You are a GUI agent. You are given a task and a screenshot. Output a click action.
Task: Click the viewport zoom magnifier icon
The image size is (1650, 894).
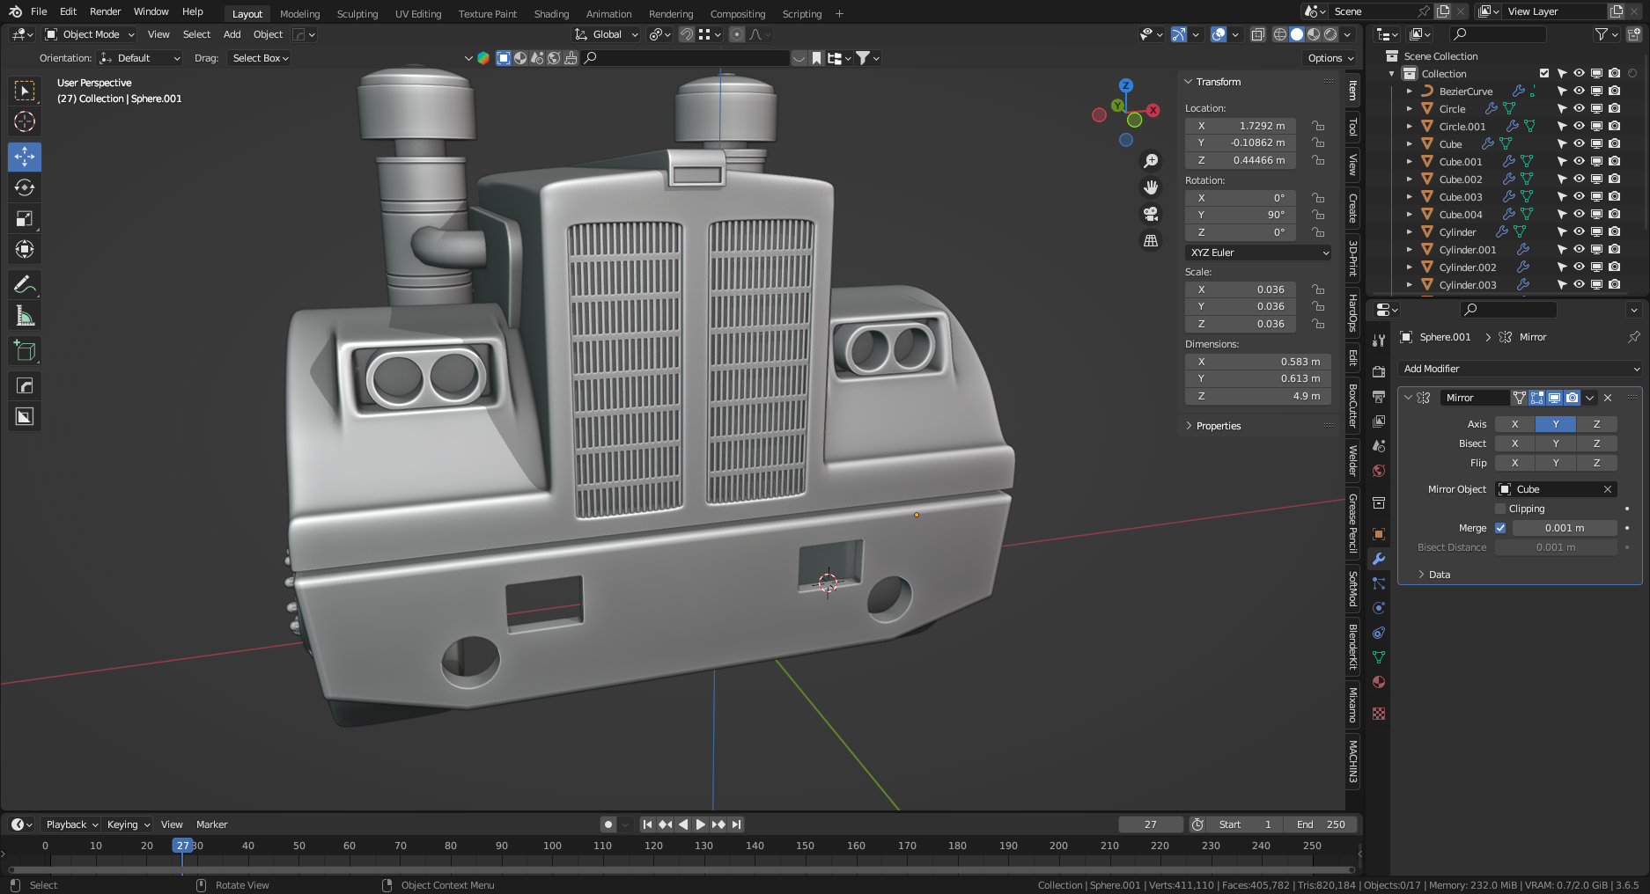point(1151,161)
